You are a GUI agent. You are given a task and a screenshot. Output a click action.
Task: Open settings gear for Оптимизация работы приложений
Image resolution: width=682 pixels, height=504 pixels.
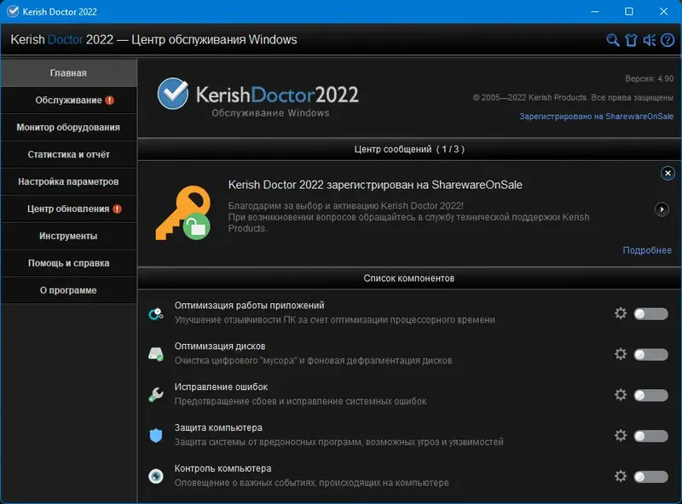click(x=621, y=313)
